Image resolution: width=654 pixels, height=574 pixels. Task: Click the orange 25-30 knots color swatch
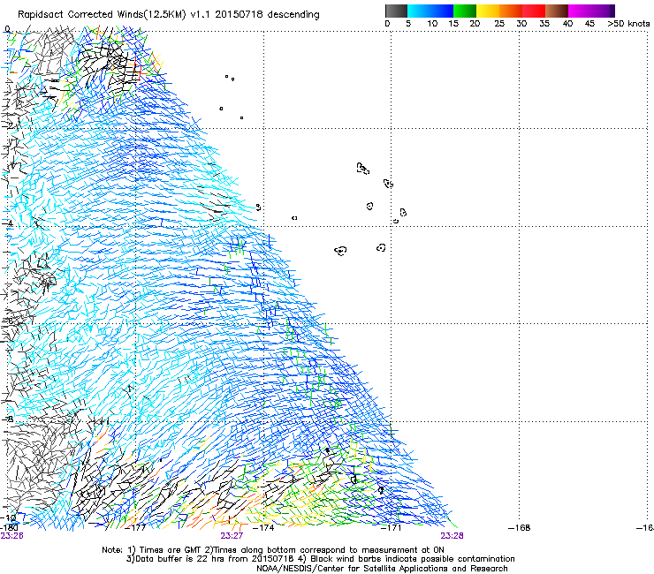[x=511, y=11]
